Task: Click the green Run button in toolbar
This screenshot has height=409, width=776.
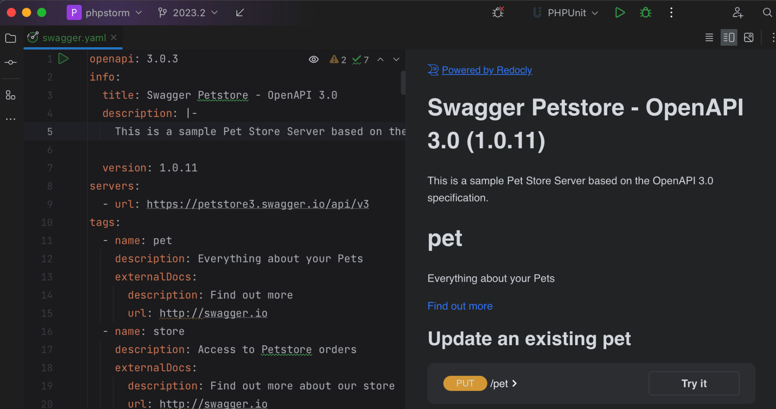Action: click(x=620, y=13)
